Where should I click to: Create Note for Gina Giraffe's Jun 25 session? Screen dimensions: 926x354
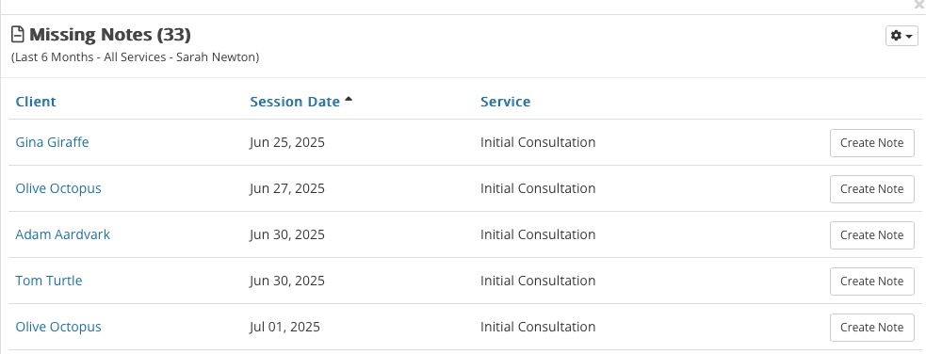point(871,143)
